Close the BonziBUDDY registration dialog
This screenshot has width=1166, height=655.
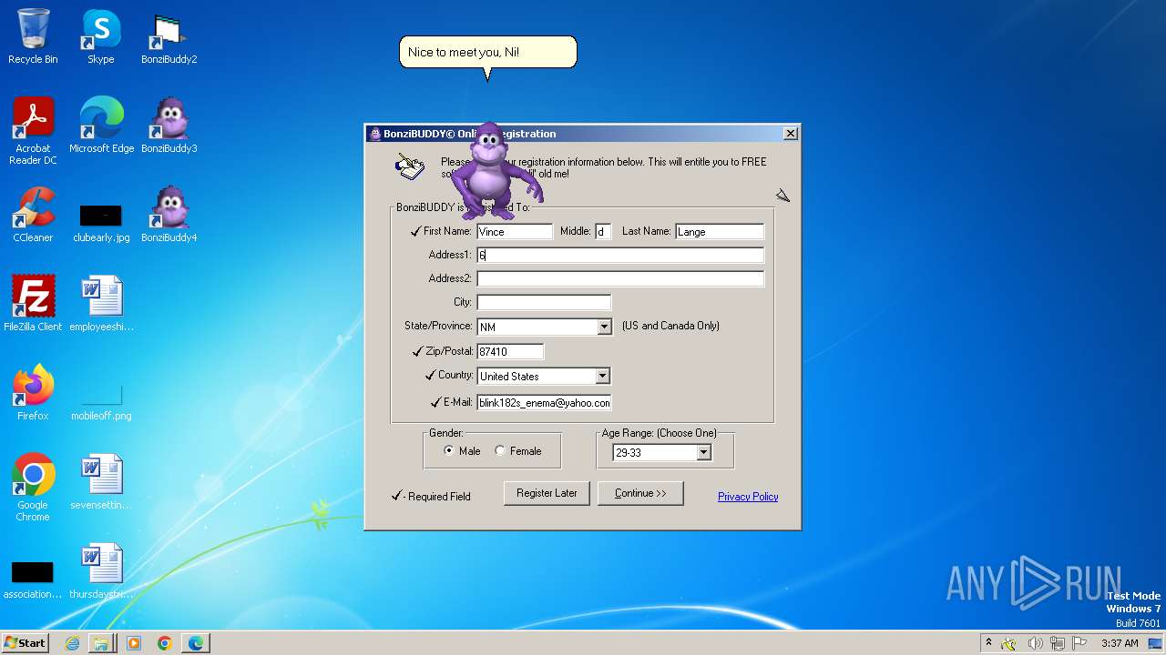pos(791,134)
